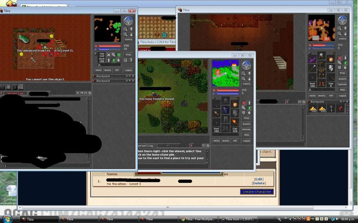Toggle green chase mode in middle window
This screenshot has width=358, height=223.
click(x=249, y=108)
